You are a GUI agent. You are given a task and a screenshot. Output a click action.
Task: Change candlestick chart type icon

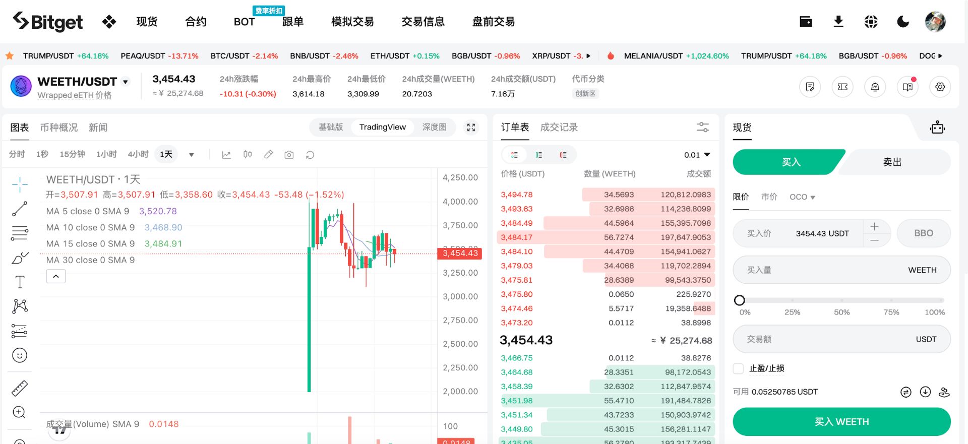pos(248,155)
